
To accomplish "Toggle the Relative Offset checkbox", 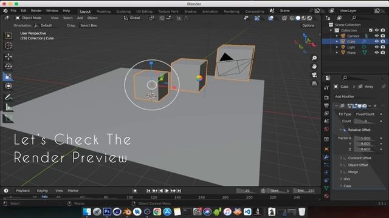I will (345, 130).
